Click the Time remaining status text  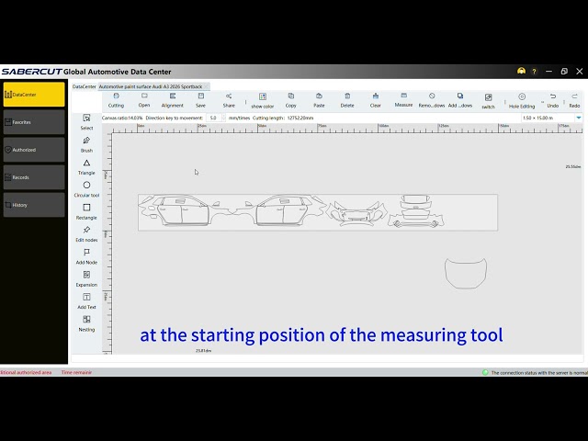76,372
